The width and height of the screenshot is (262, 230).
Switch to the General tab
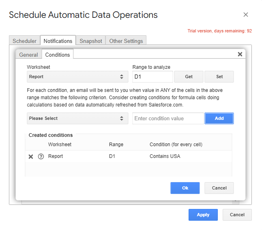pos(28,55)
